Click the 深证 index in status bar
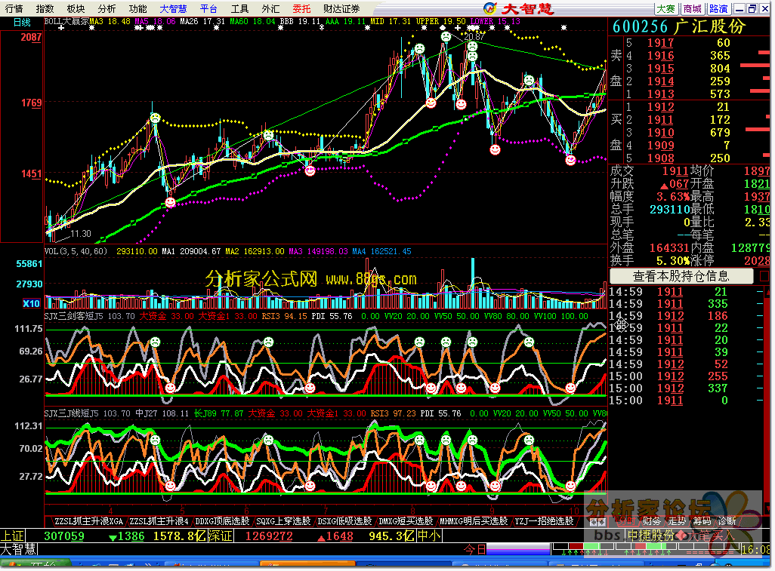This screenshot has width=775, height=571. point(221,536)
